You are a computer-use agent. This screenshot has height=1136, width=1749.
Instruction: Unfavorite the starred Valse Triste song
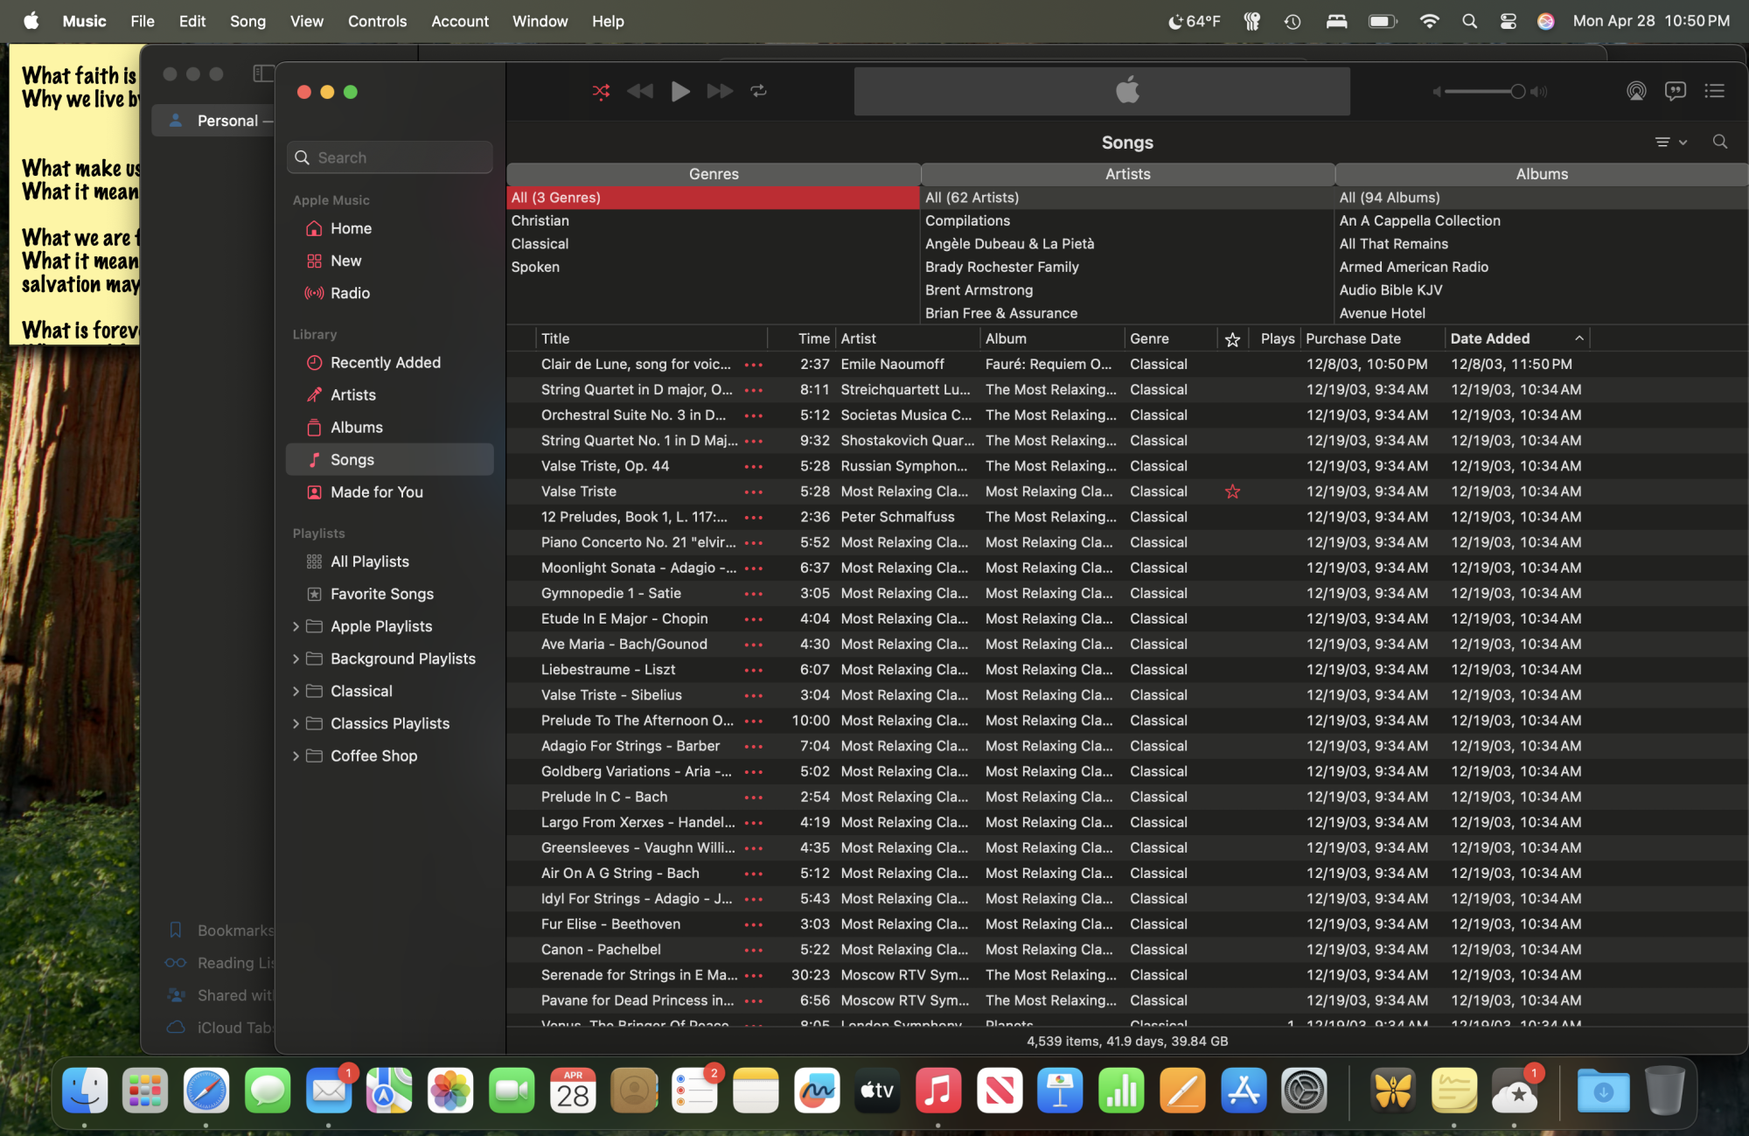(1232, 491)
